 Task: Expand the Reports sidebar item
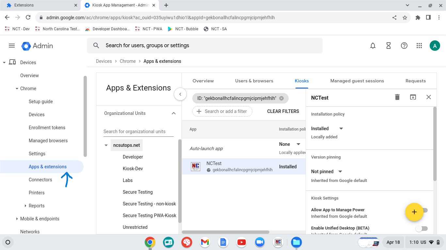tap(25, 206)
